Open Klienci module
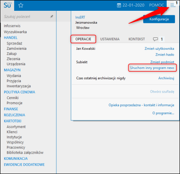Viewport: 180px width, 174px height. tap(12, 132)
